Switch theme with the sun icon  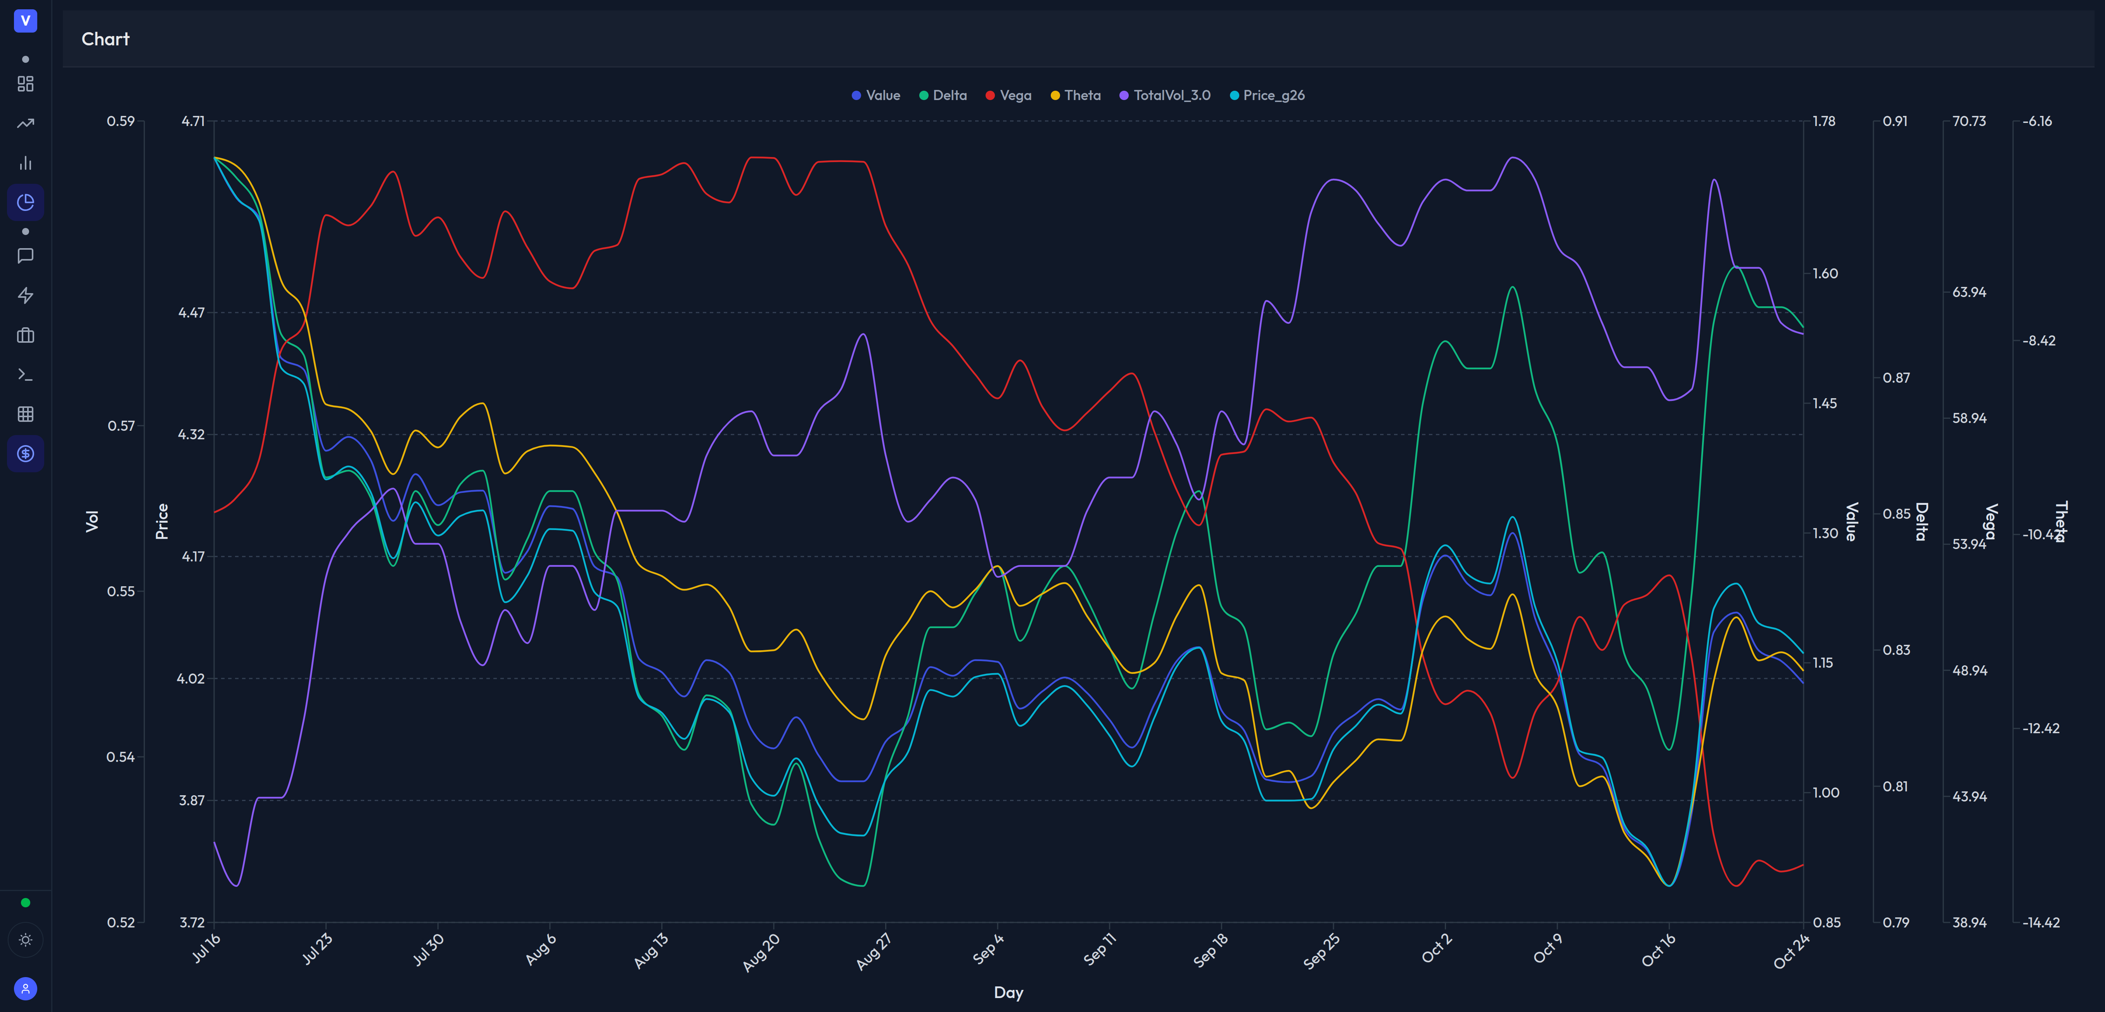[x=25, y=940]
